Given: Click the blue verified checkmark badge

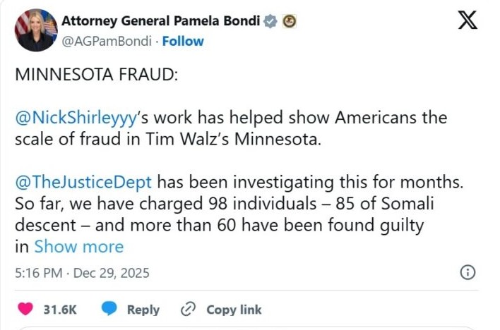Looking at the screenshot, I should point(270,22).
